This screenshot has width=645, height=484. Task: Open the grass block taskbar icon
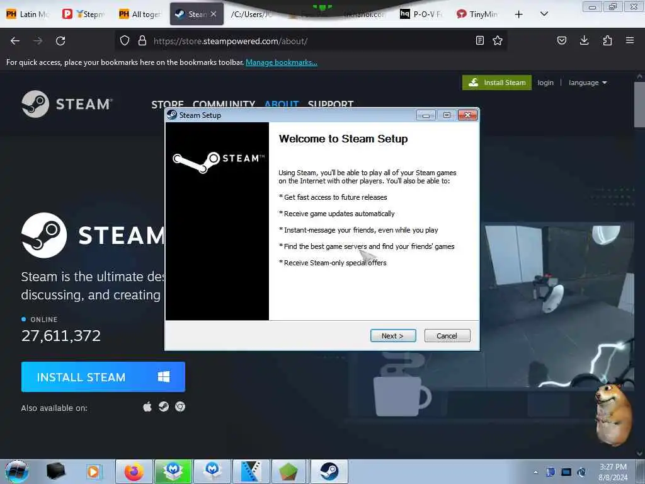pyautogui.click(x=290, y=471)
